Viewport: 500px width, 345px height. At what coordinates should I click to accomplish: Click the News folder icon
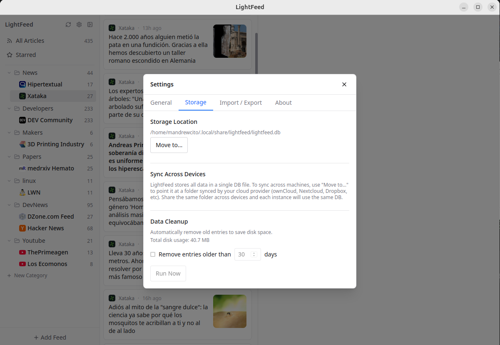[x=17, y=73]
